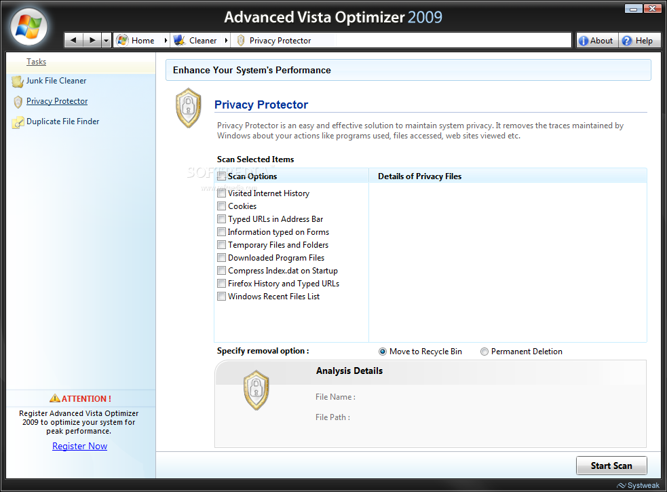
Task: Enable Firefox History and Typed URLs
Action: pos(222,284)
